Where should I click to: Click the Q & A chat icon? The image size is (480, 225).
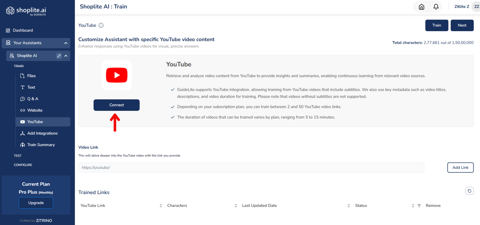pos(23,99)
